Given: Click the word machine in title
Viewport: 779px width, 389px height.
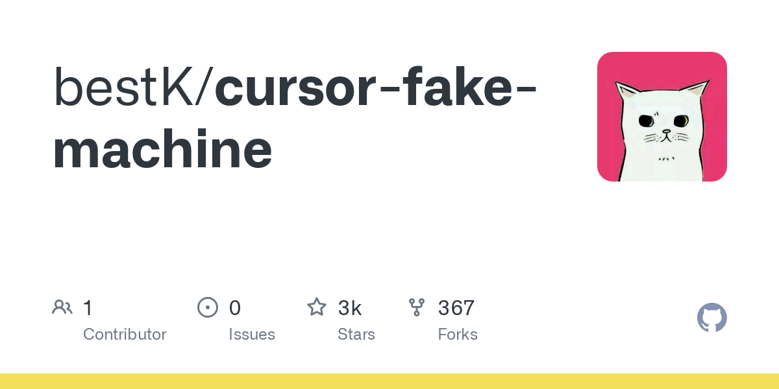Looking at the screenshot, I should [162, 148].
